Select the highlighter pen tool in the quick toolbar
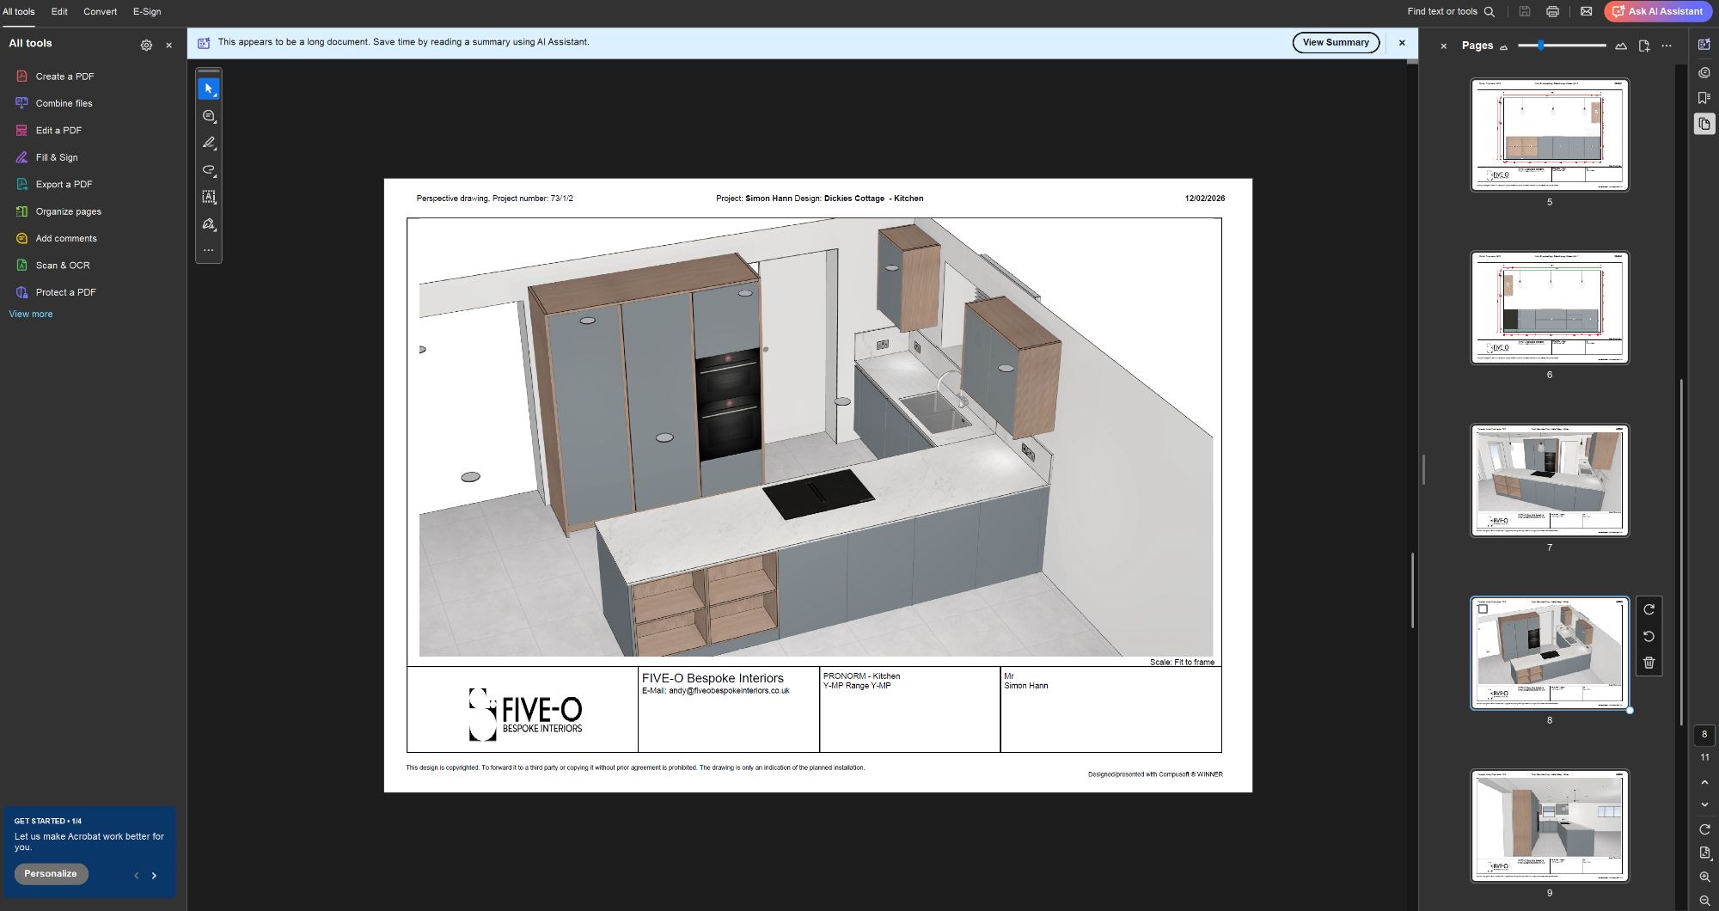The width and height of the screenshot is (1719, 911). tap(209, 143)
